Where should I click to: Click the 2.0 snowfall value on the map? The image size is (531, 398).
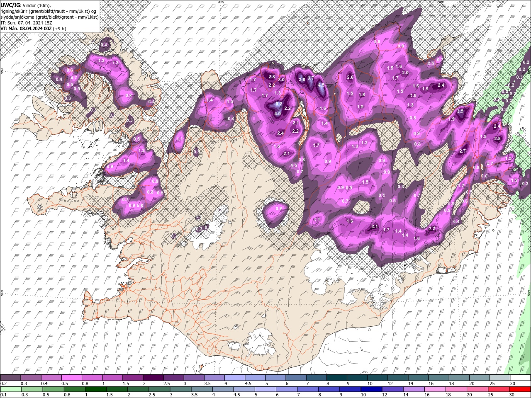405,73
